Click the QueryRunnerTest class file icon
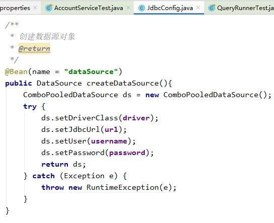 point(212,8)
